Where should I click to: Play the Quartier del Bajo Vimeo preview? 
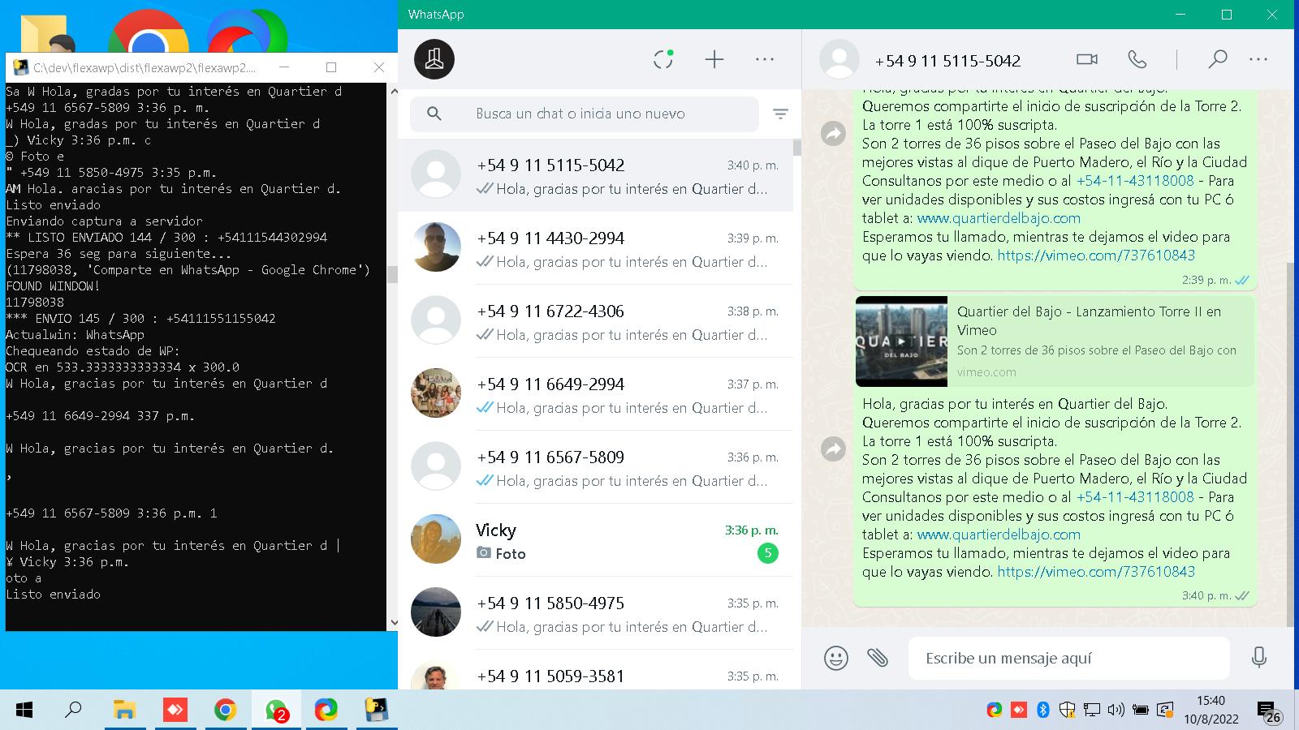pyautogui.click(x=901, y=341)
